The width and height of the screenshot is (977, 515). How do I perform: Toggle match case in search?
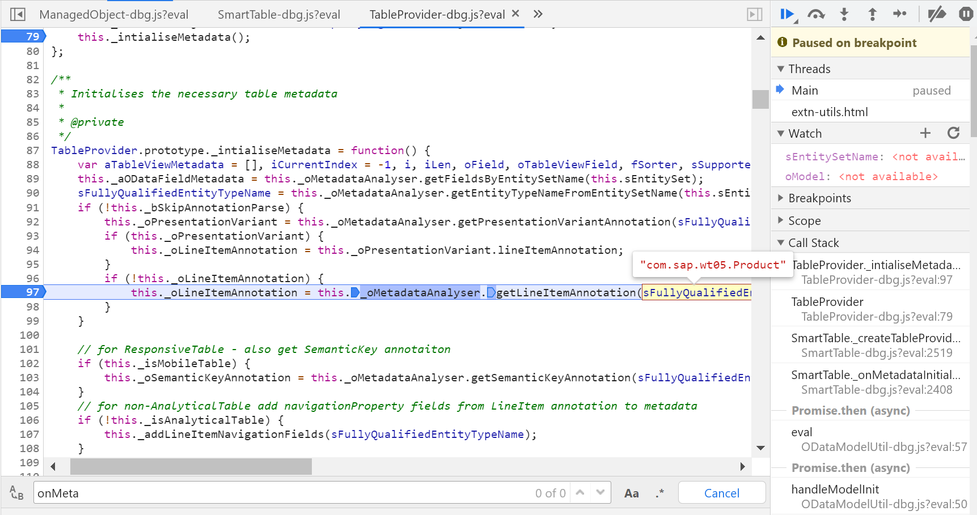click(x=631, y=493)
